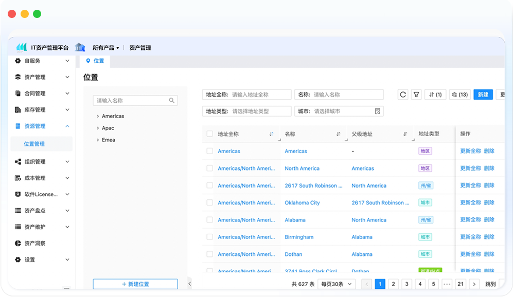This screenshot has width=513, height=297.
Task: Go to page 3 in pagination
Action: (406, 284)
